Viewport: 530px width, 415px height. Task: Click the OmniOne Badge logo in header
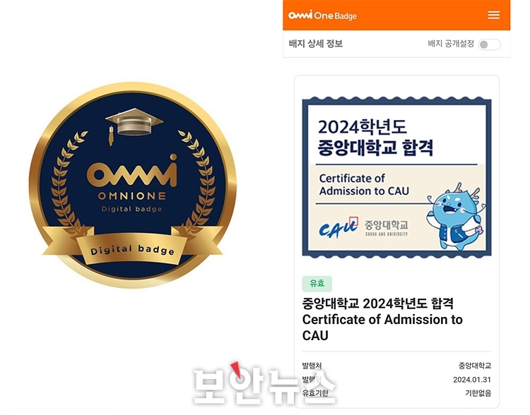[x=322, y=16]
